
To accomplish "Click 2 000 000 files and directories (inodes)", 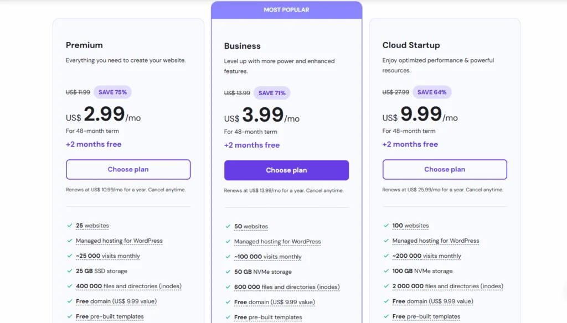I will tap(447, 286).
